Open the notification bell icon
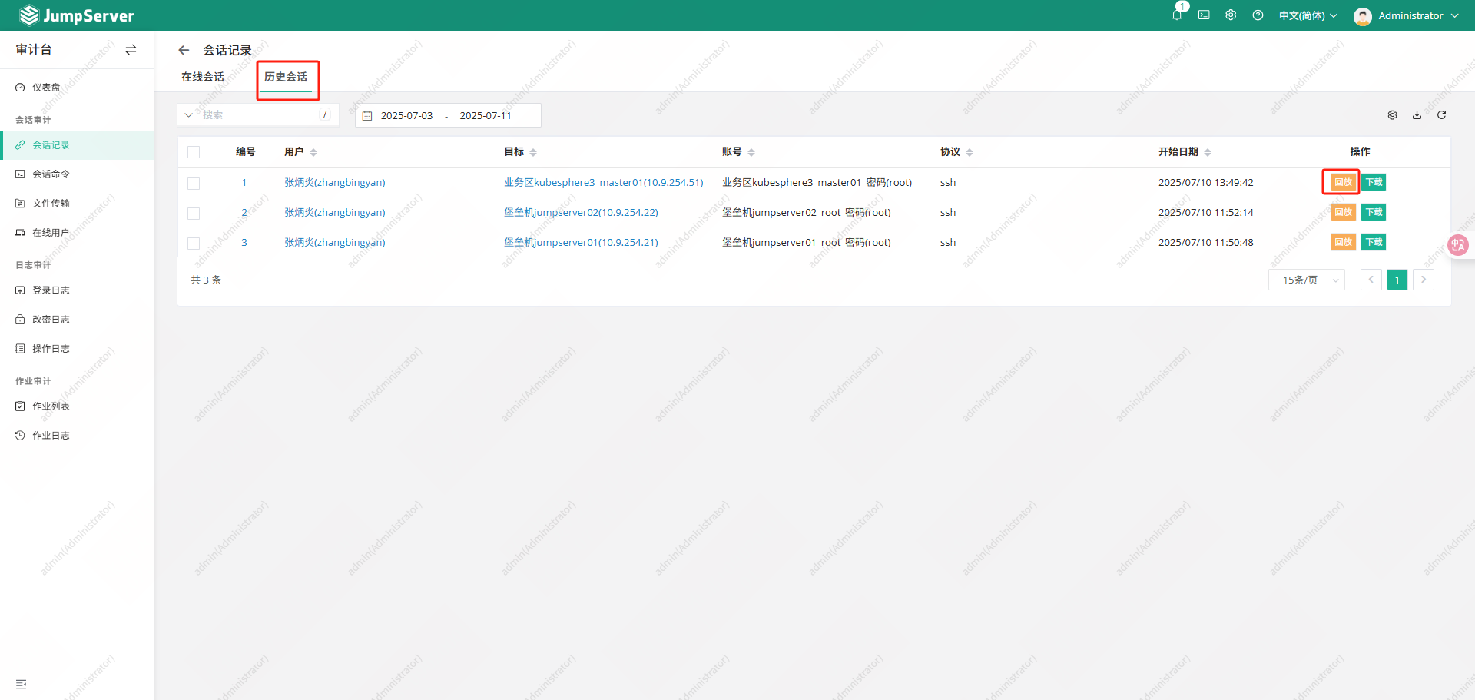Screen dimensions: 1475x700 [x=1177, y=15]
